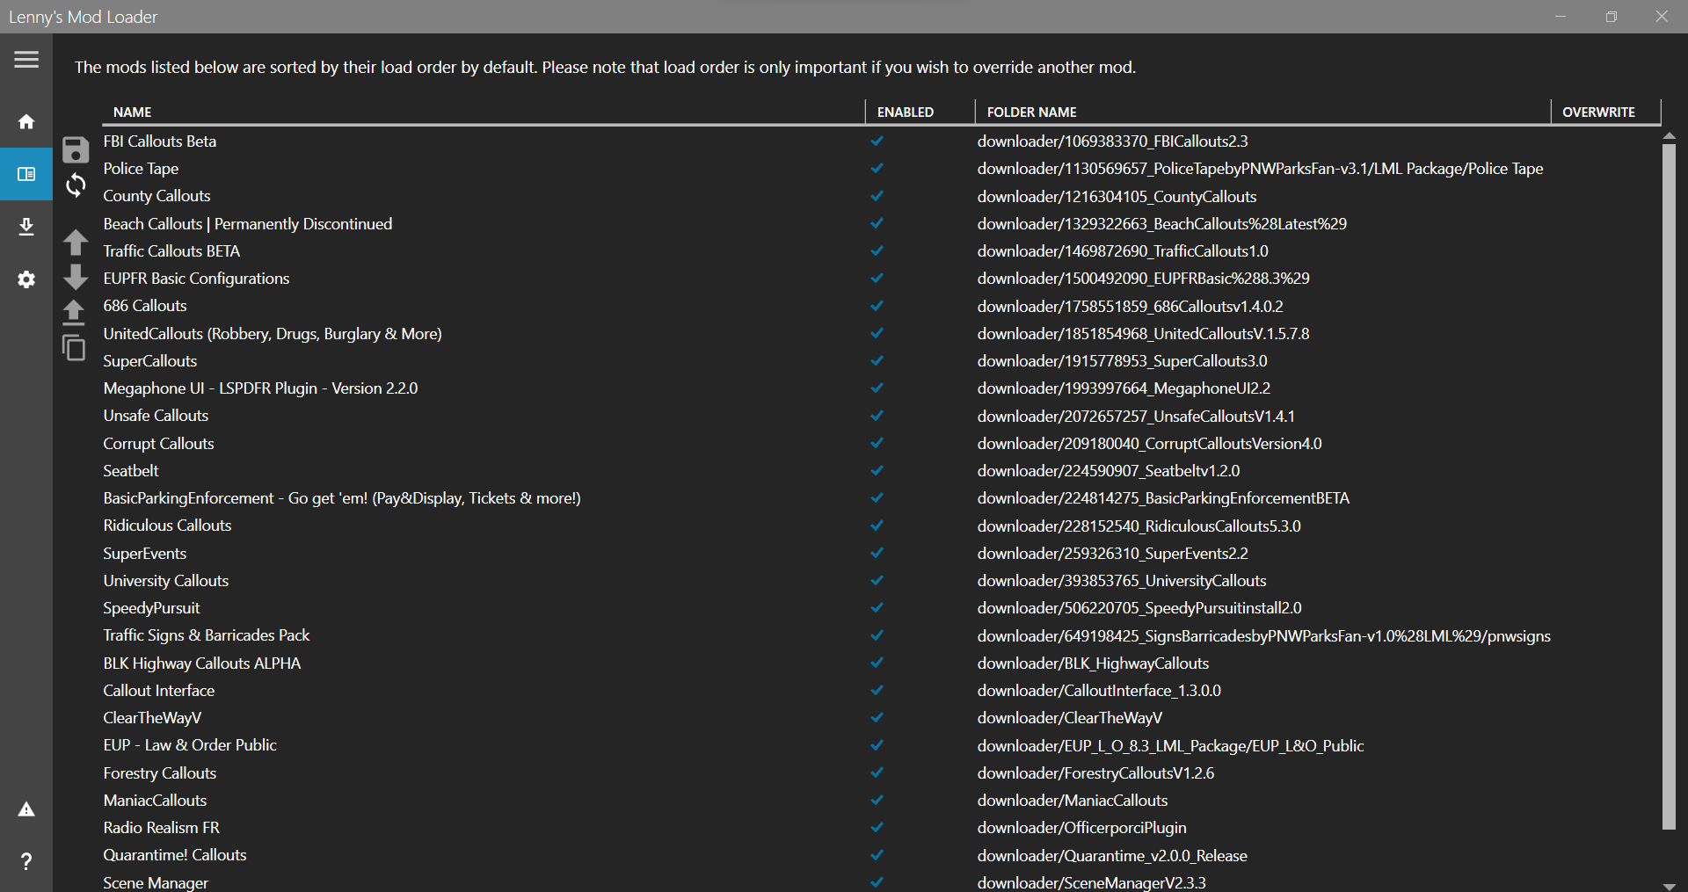Move selected mod up with arrow icon

pos(76,242)
